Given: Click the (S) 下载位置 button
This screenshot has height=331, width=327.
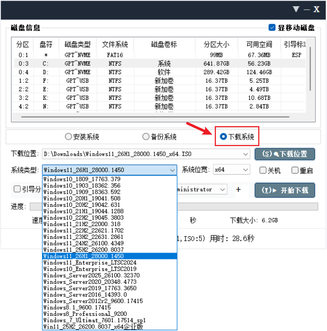Looking at the screenshot, I should click(285, 154).
